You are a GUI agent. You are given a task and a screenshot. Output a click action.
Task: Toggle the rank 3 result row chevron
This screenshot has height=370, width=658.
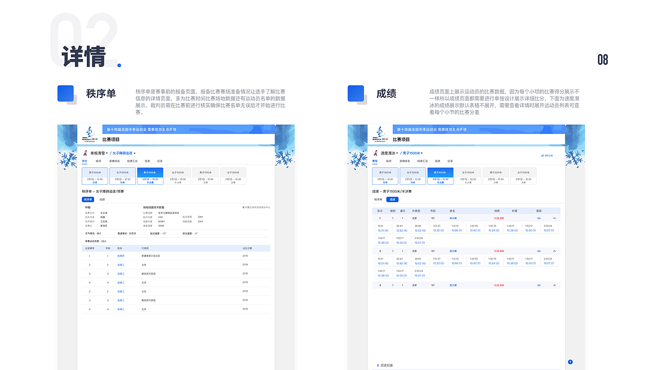pos(554,285)
